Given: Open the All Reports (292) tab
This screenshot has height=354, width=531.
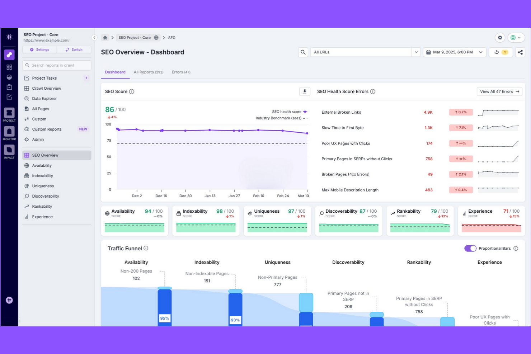Looking at the screenshot, I should tap(149, 72).
